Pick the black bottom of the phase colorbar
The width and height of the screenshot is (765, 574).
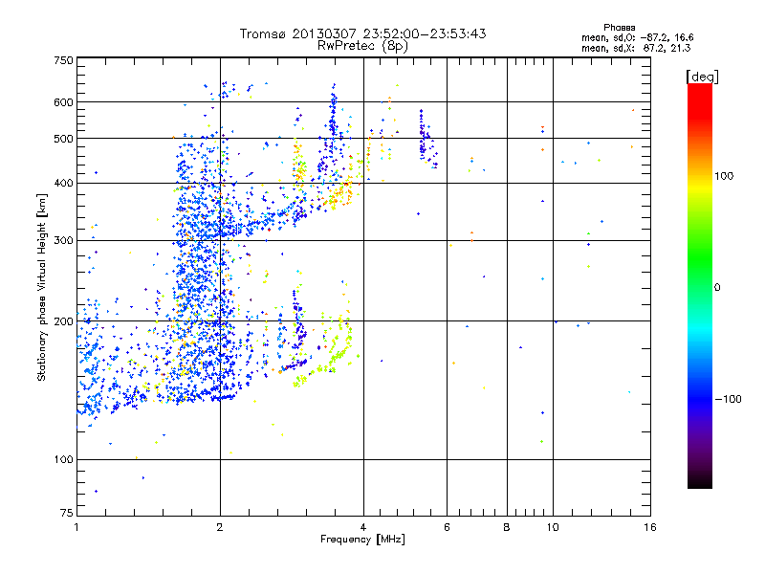coord(700,481)
